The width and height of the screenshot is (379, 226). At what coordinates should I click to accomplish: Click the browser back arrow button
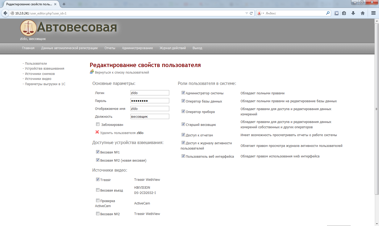pos(5,13)
